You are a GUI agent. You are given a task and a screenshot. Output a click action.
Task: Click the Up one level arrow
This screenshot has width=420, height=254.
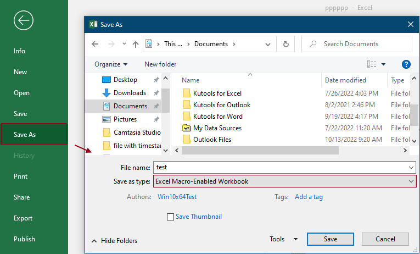coord(136,44)
